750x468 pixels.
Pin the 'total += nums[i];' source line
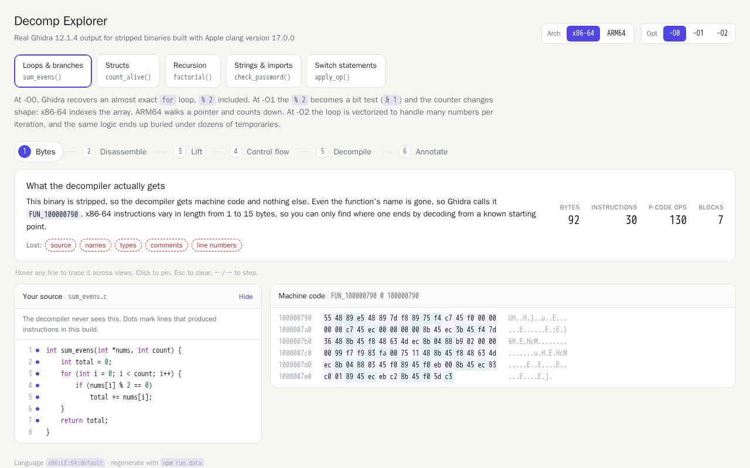pyautogui.click(x=138, y=397)
